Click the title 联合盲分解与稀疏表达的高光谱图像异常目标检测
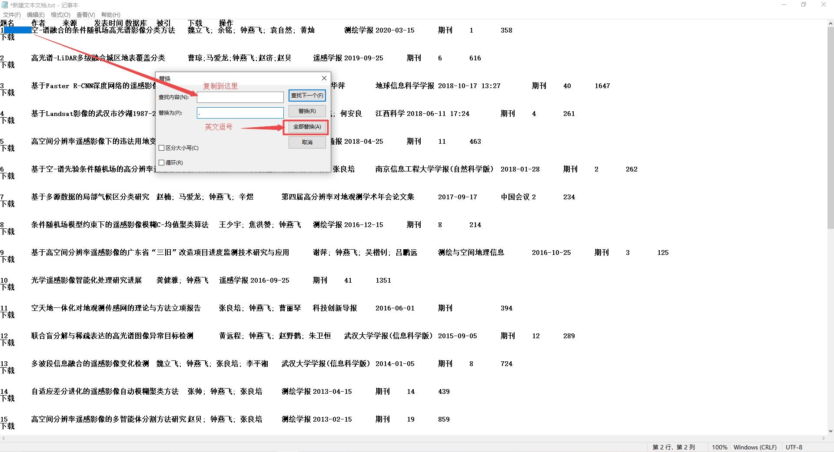 112,336
